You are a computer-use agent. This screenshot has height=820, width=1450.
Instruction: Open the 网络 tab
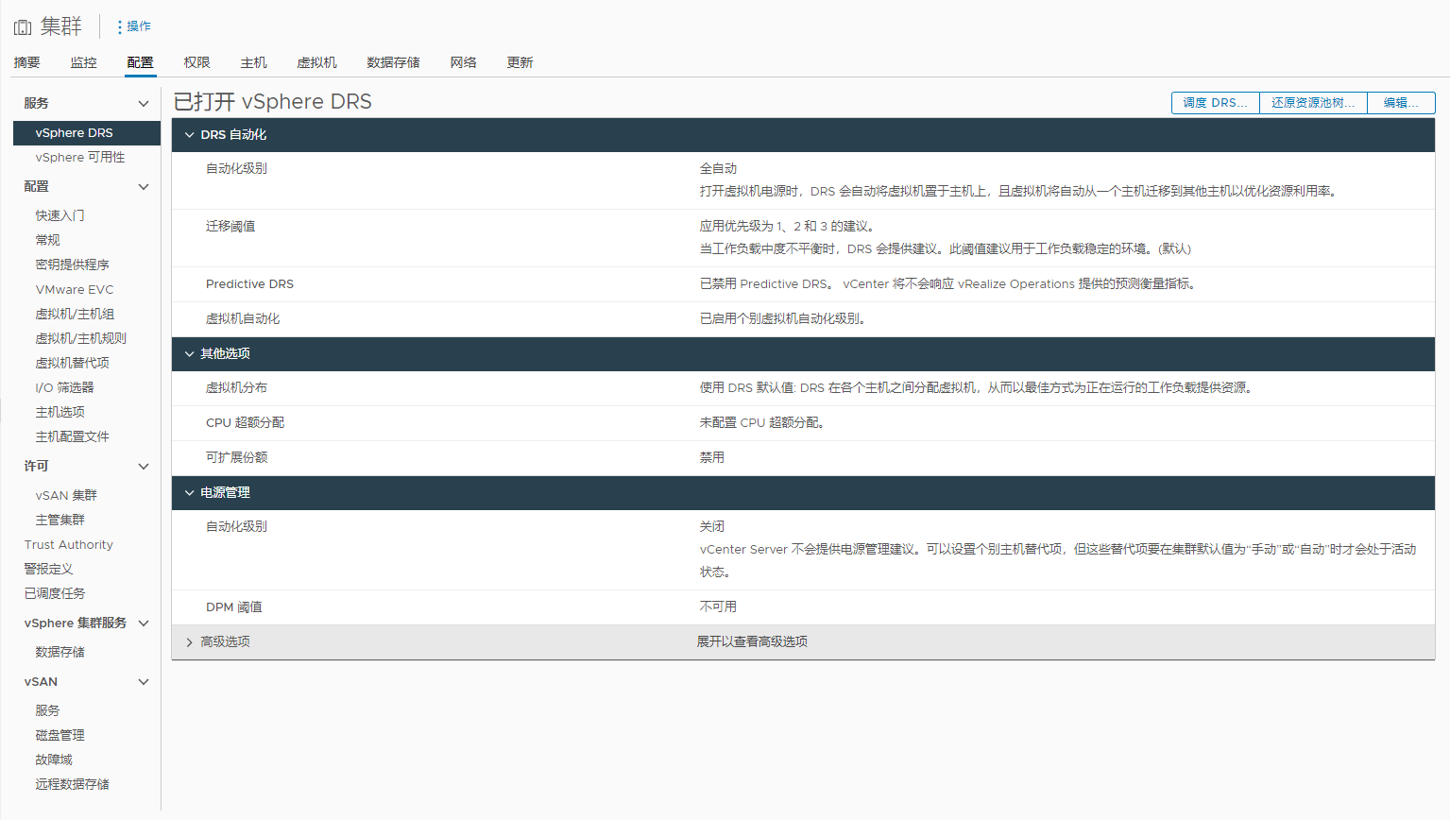tap(463, 62)
